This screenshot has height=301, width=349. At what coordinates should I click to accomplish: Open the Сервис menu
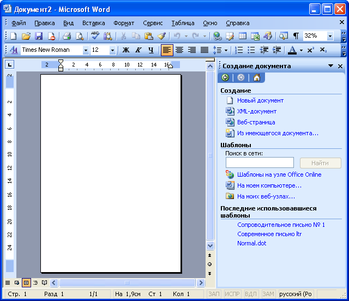coord(153,23)
